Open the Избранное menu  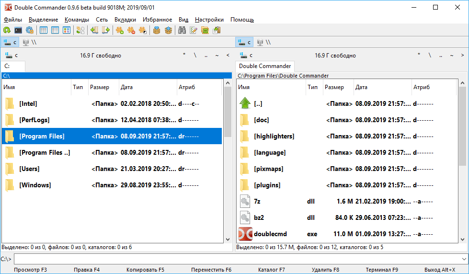[157, 20]
